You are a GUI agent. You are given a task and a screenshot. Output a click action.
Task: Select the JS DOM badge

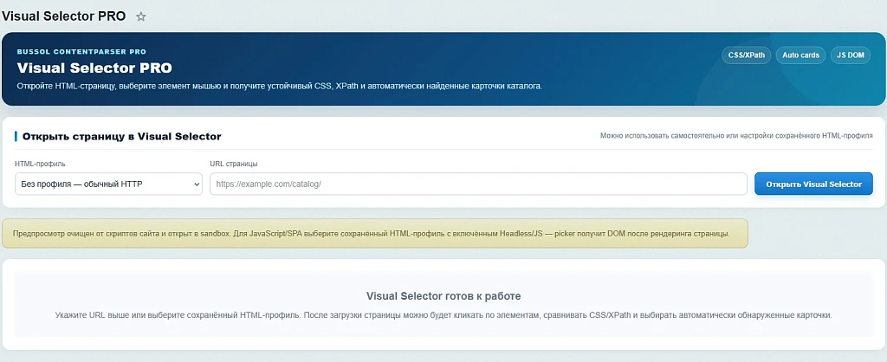(x=851, y=55)
